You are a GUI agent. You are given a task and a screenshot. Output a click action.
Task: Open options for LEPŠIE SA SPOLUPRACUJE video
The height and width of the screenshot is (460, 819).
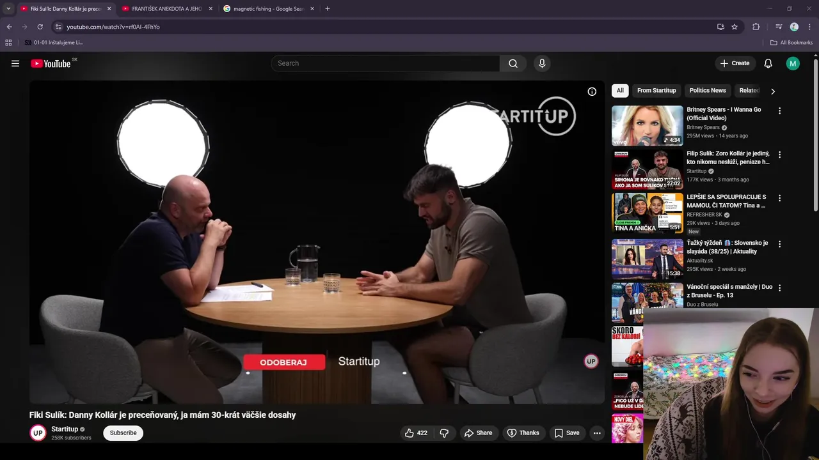point(779,198)
